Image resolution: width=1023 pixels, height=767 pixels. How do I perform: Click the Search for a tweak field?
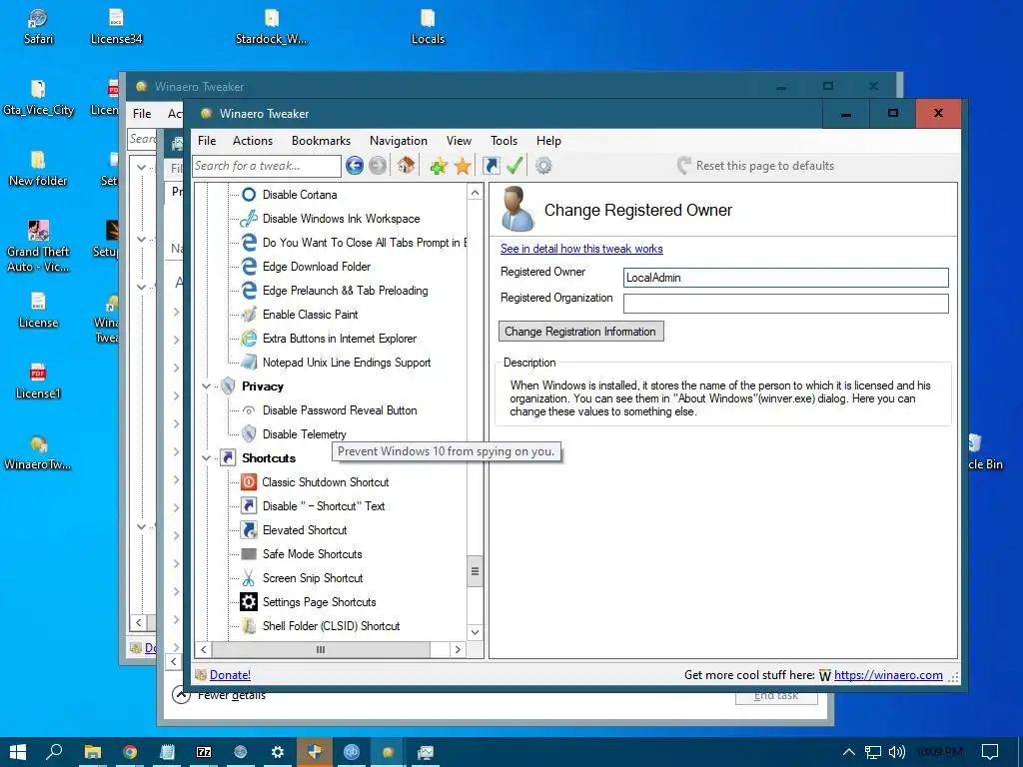[x=267, y=166]
